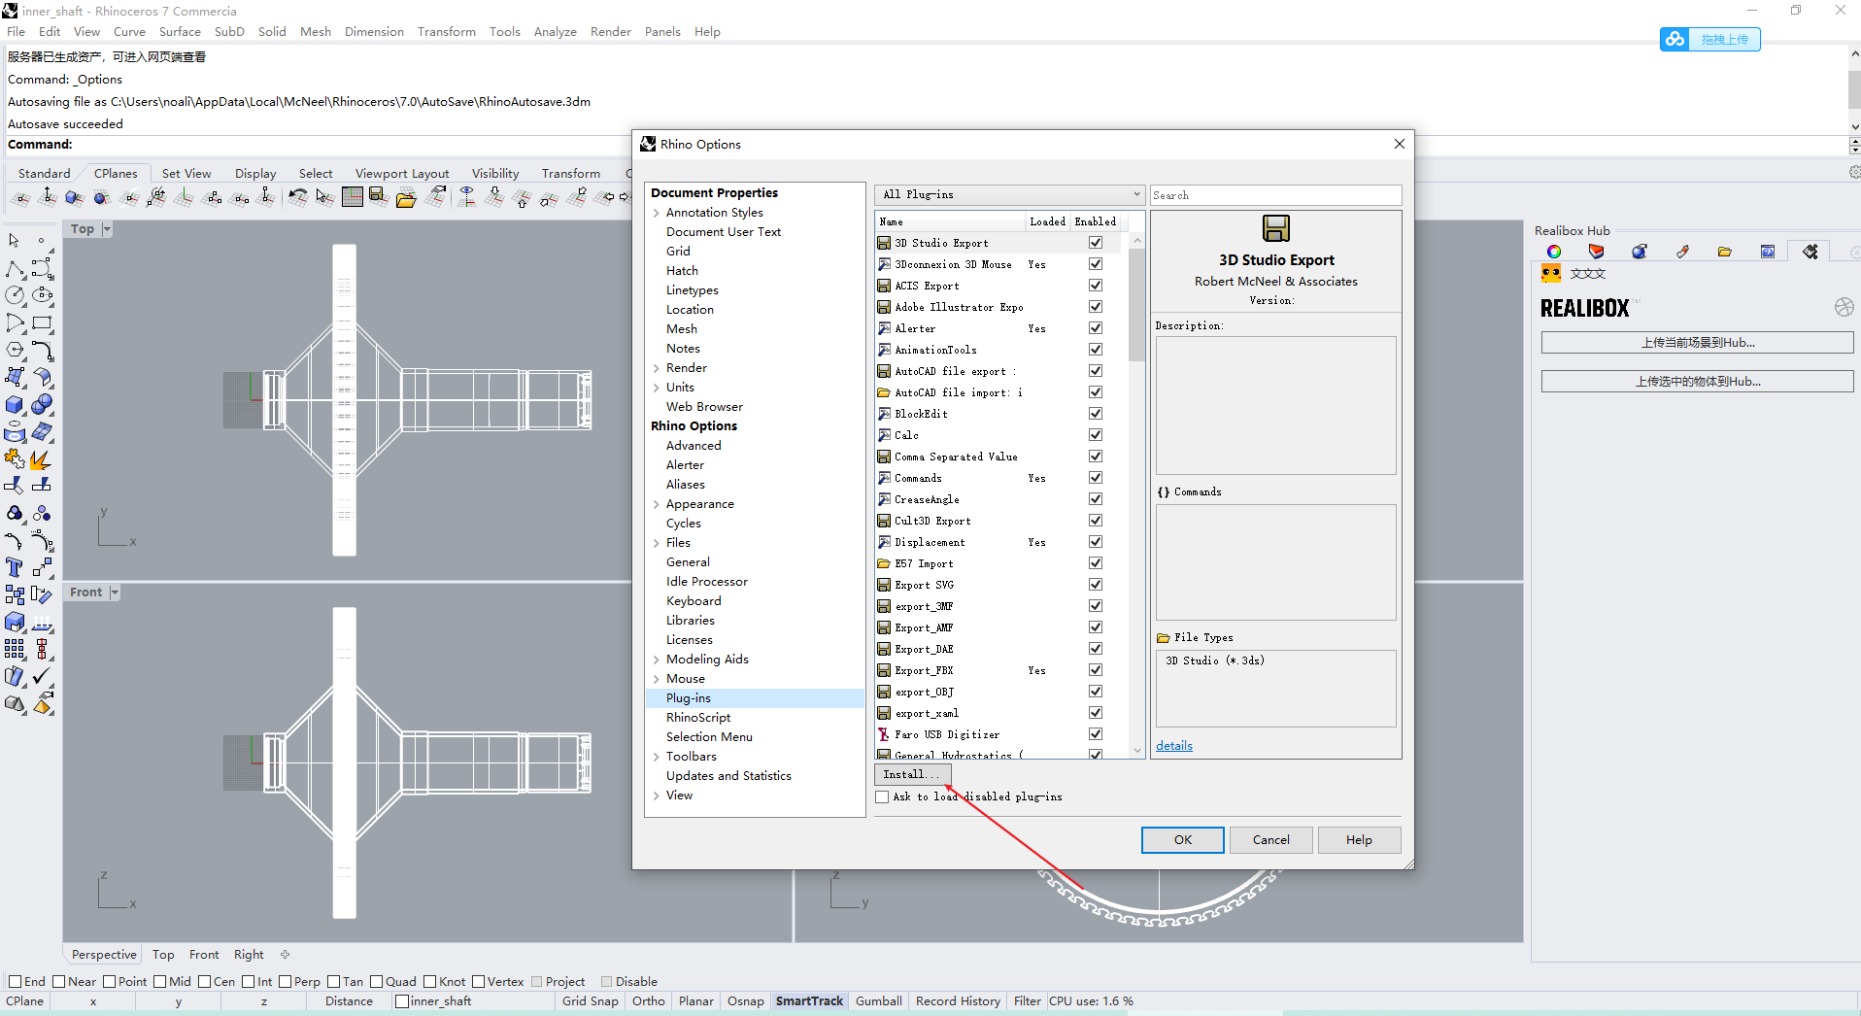
Task: Open the Libraries folder panel tab
Action: tap(1725, 252)
